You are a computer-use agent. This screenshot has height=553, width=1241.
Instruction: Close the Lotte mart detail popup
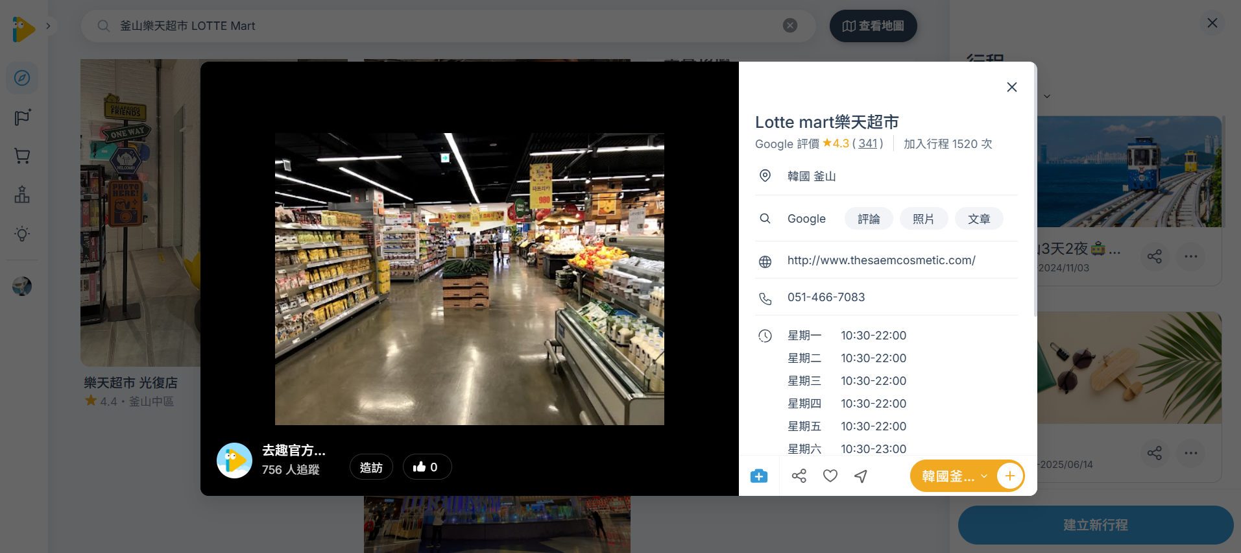pos(1011,87)
